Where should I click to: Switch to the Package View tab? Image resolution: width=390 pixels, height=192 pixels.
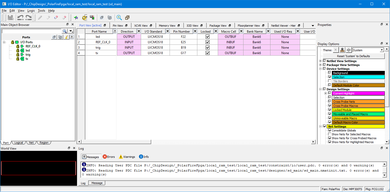coord(218,26)
